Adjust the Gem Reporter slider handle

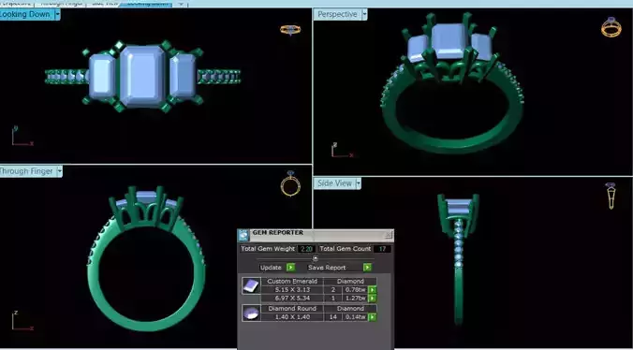click(316, 258)
